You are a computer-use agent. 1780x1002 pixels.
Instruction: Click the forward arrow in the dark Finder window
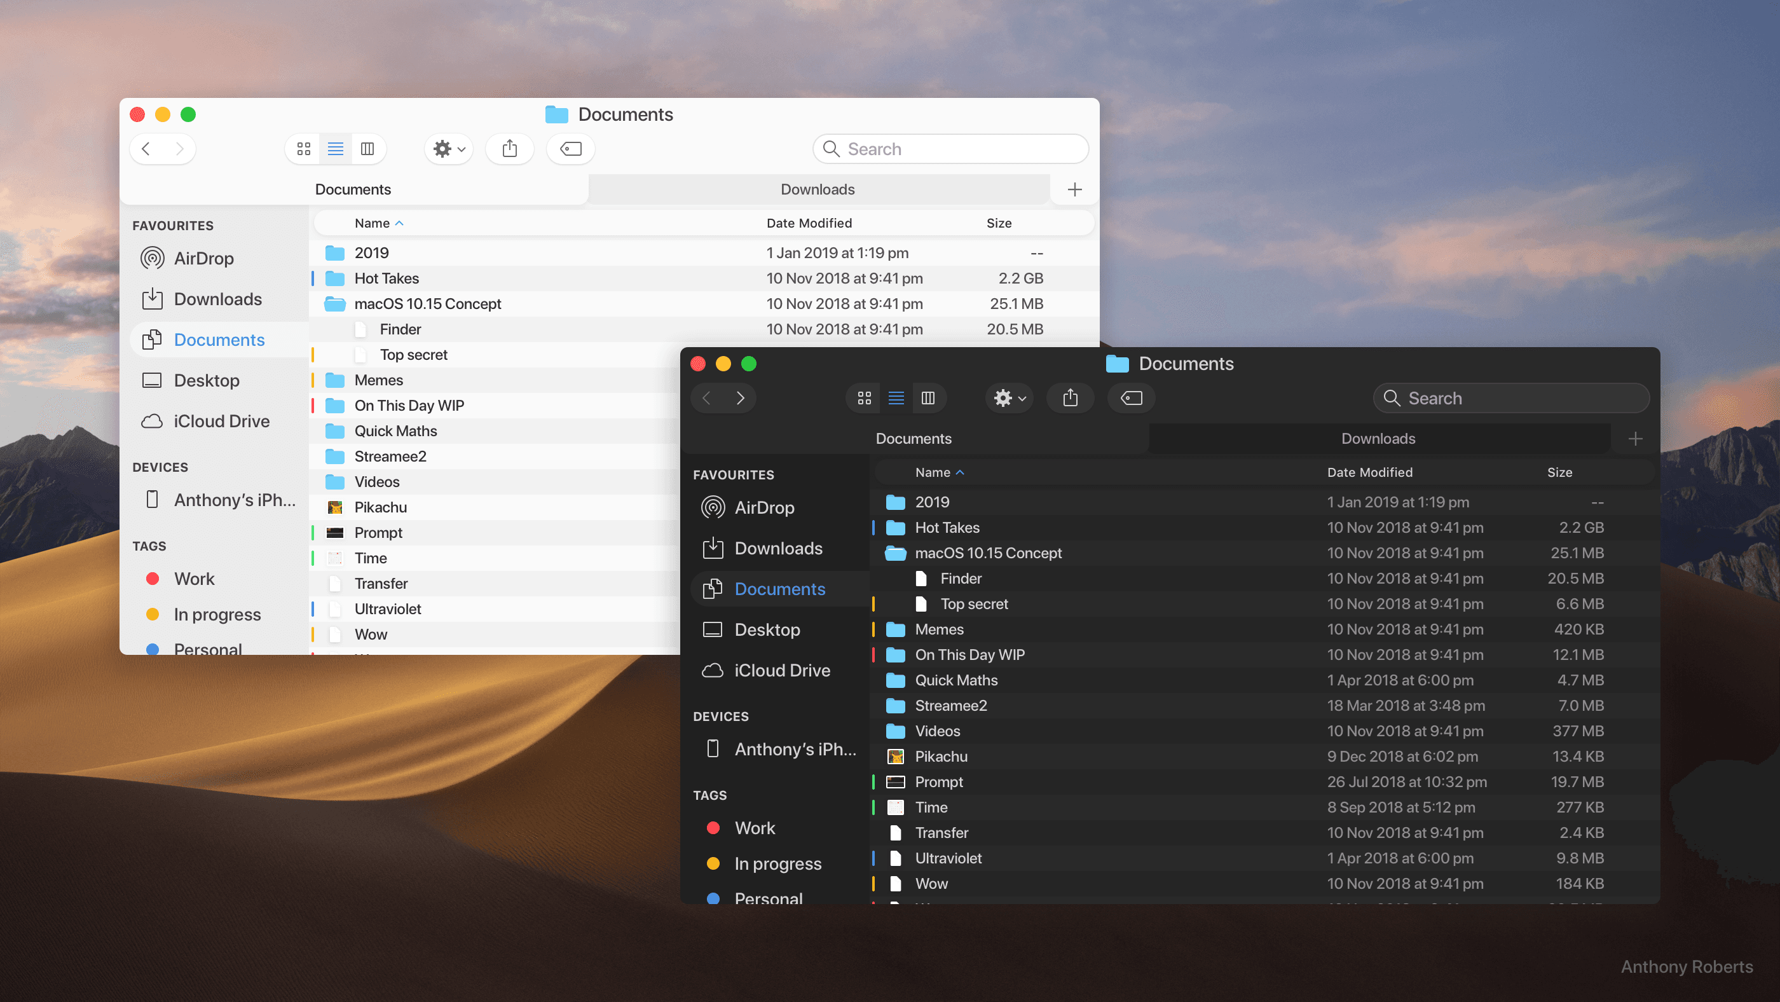740,398
